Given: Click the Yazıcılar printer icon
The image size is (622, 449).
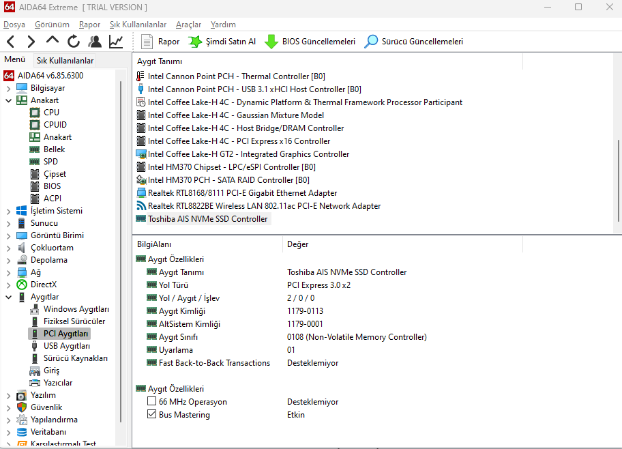Looking at the screenshot, I should click(35, 383).
